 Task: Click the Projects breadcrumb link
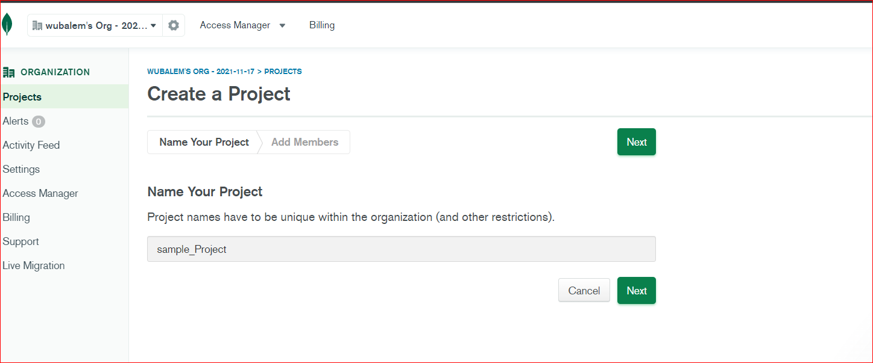283,72
